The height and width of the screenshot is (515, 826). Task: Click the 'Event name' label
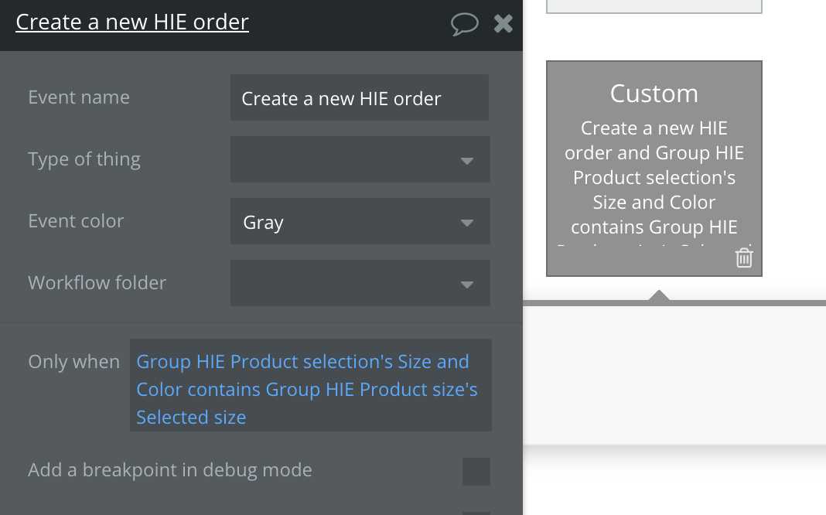tap(79, 97)
